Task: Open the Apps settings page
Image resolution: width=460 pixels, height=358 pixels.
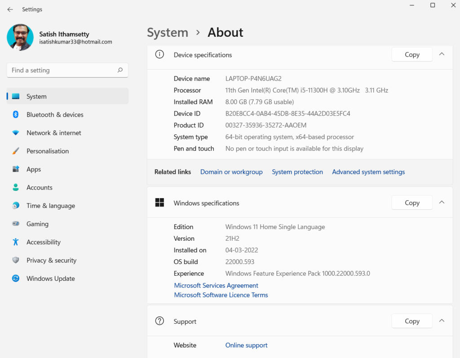Action: (x=67, y=169)
